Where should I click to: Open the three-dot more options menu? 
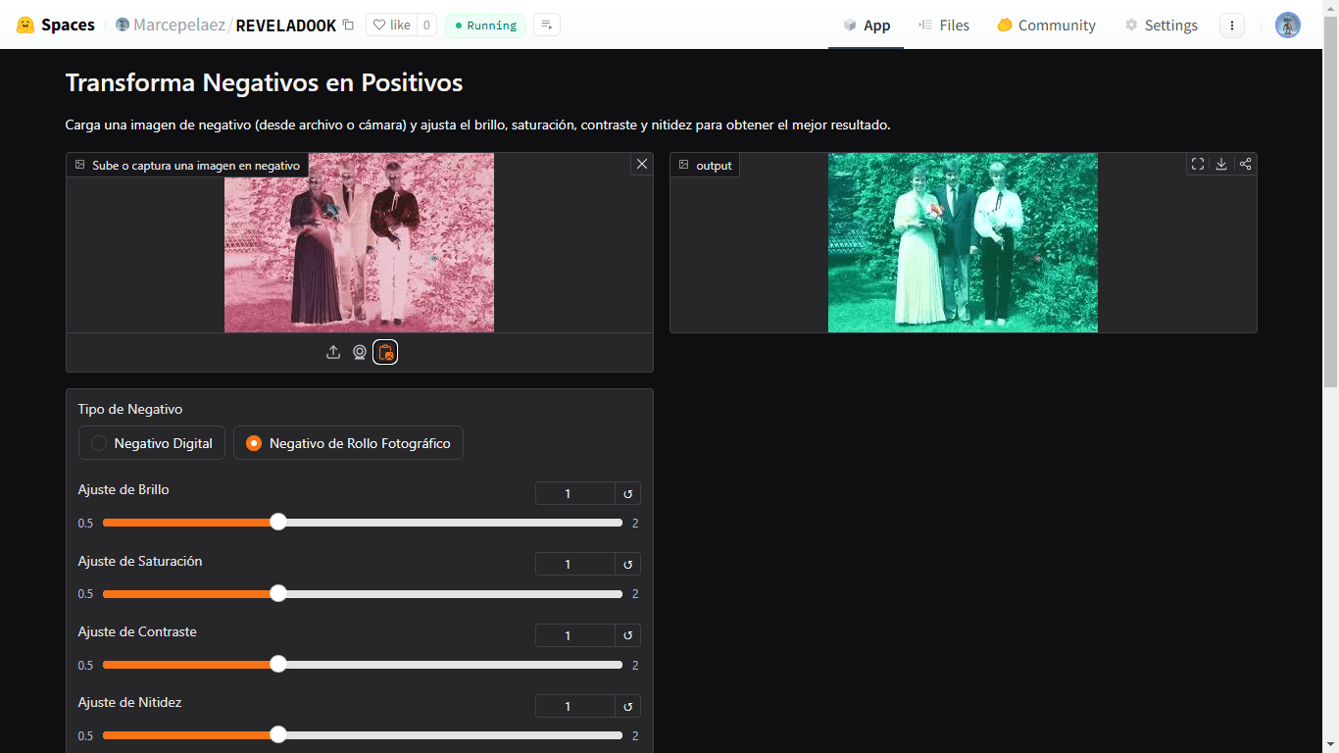(1232, 25)
